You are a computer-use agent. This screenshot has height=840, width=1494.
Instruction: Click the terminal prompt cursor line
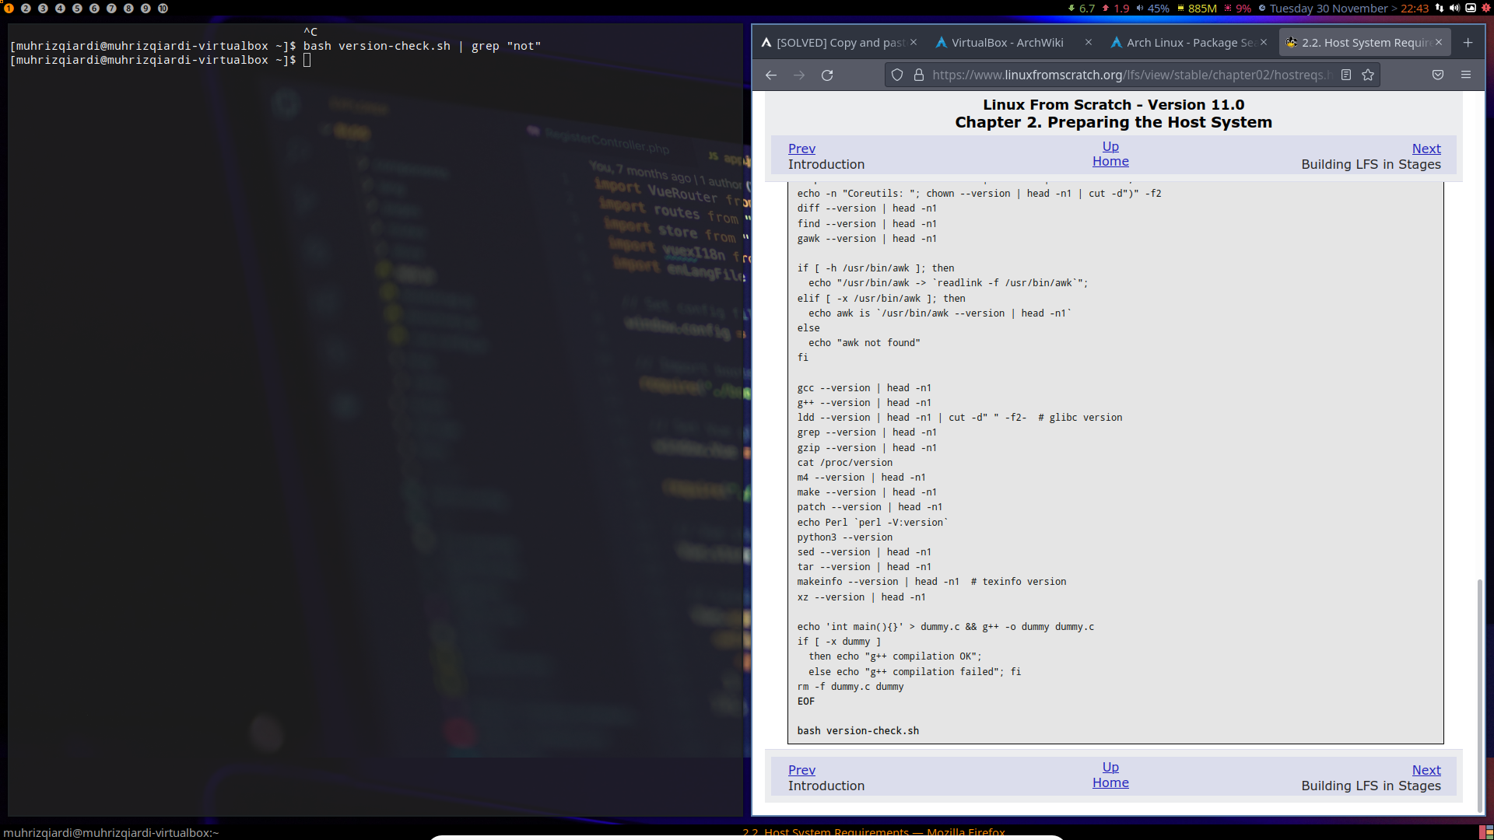(160, 60)
